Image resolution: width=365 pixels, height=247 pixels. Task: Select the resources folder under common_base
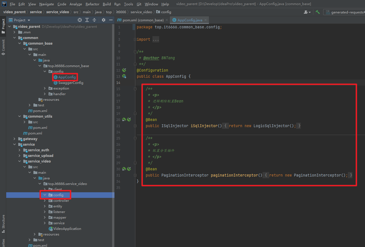coord(49,100)
